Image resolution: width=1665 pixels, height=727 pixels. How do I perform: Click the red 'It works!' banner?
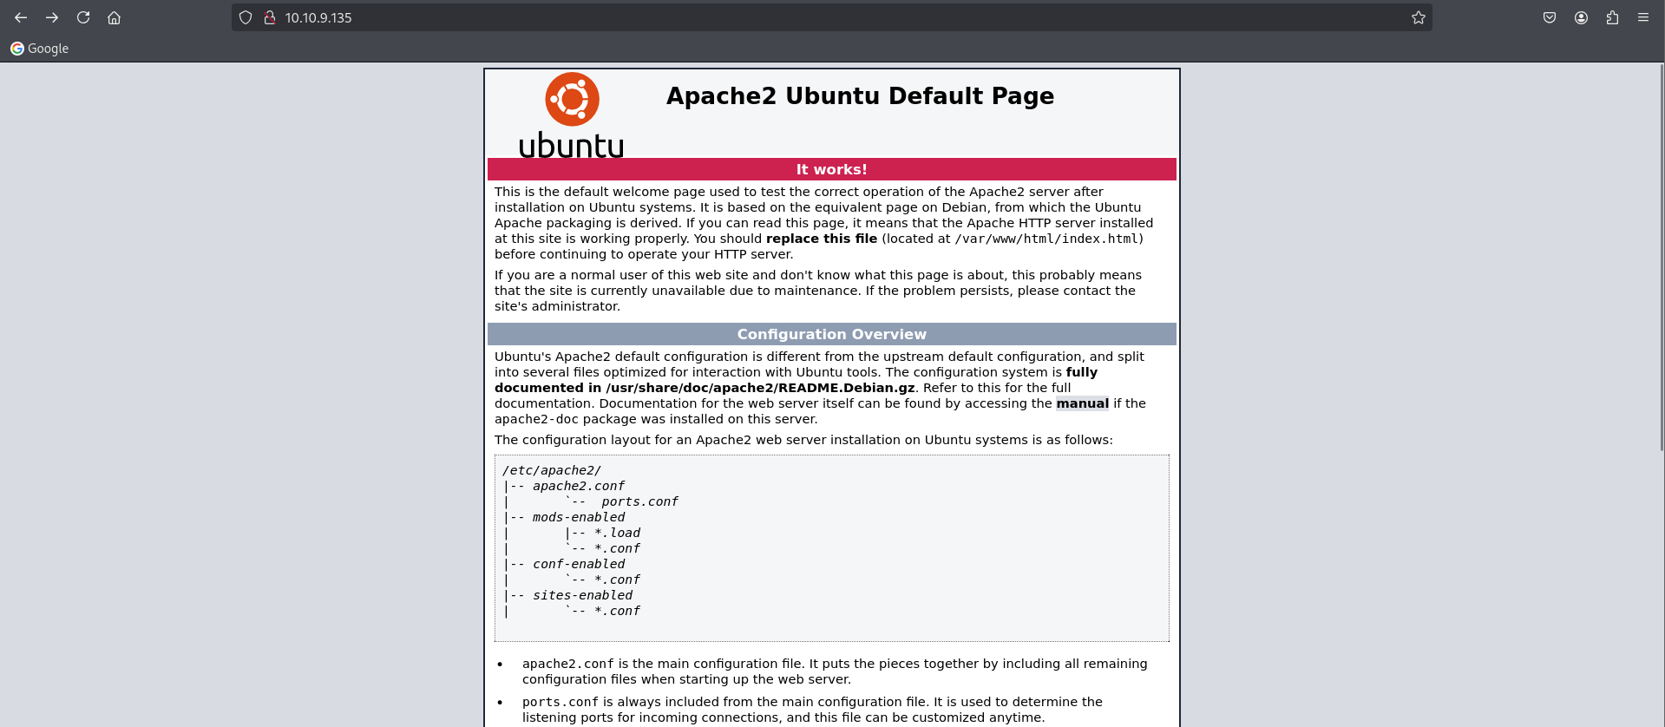tap(832, 169)
